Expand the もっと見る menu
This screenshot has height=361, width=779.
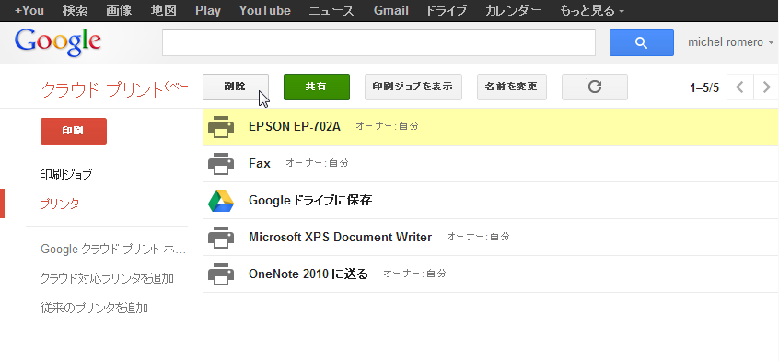[592, 10]
